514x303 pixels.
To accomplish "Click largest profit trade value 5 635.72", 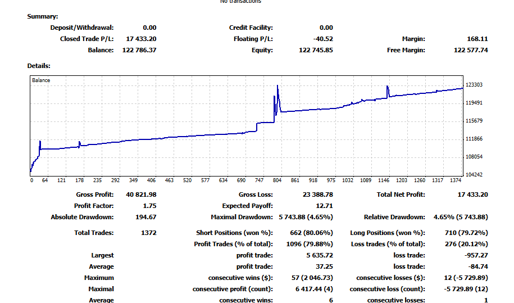I will (x=320, y=255).
